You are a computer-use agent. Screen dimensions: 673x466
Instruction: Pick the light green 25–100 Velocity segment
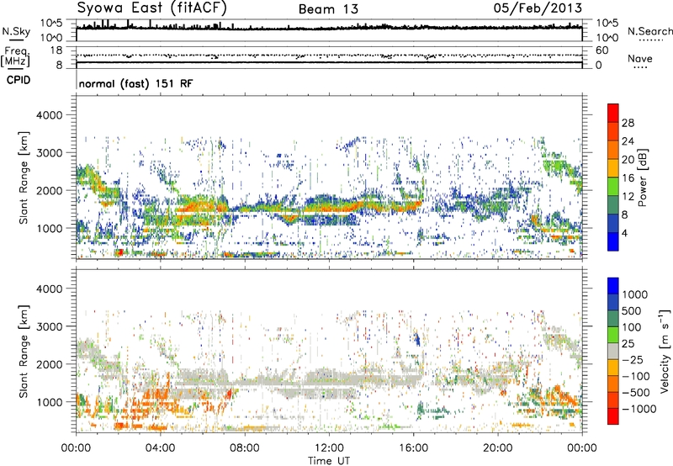(x=613, y=335)
